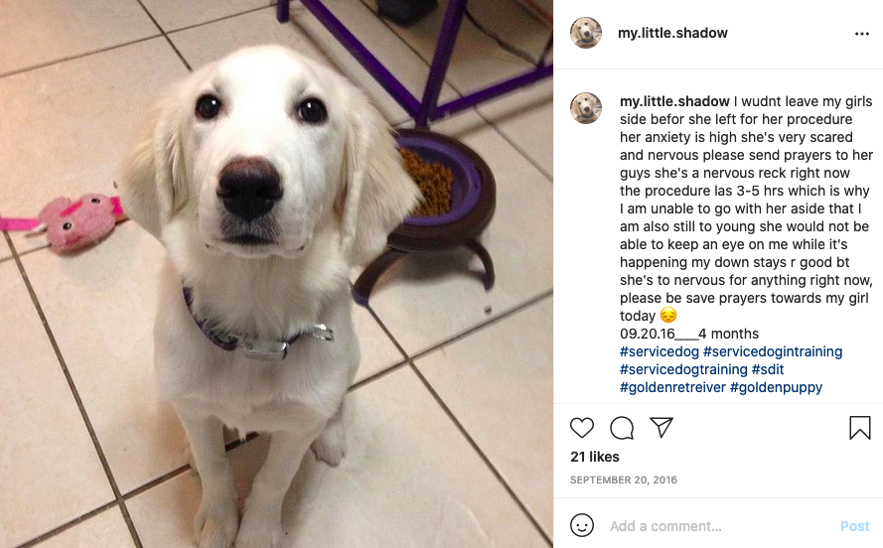This screenshot has height=548, width=883.
Task: Click the avatar beside the caption
Action: 586,108
